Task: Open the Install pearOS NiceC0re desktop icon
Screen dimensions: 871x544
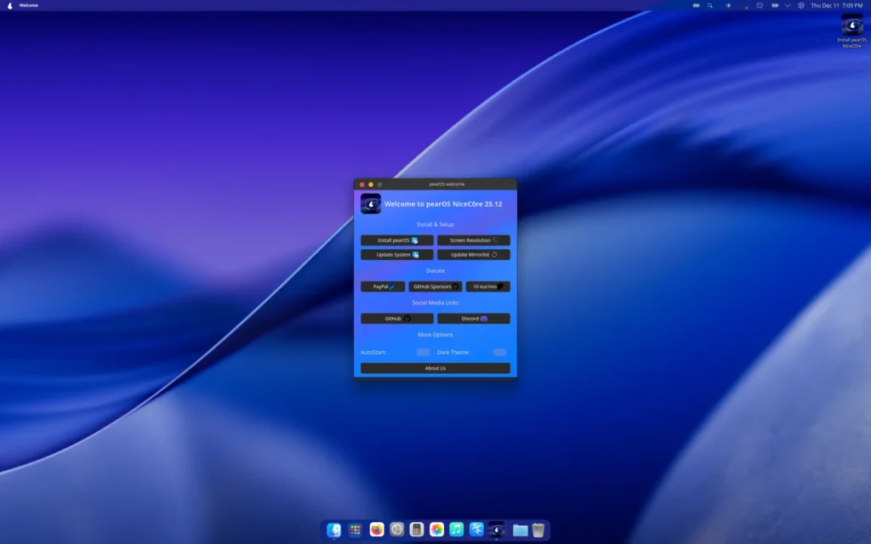Action: pyautogui.click(x=851, y=26)
